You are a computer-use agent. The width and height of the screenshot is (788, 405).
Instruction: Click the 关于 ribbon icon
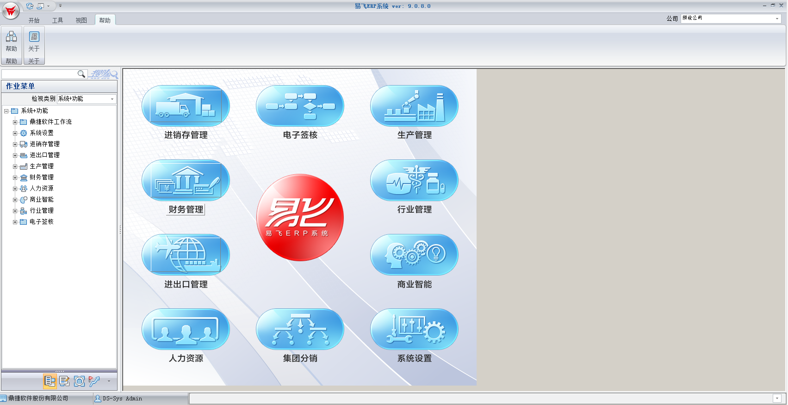pyautogui.click(x=34, y=41)
